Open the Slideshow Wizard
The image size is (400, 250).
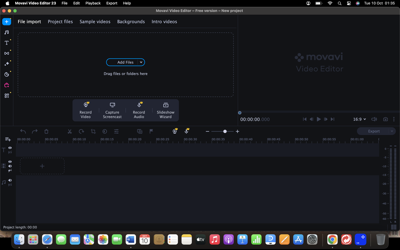pyautogui.click(x=166, y=110)
